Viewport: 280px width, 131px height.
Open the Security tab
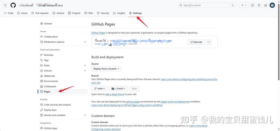103,13
